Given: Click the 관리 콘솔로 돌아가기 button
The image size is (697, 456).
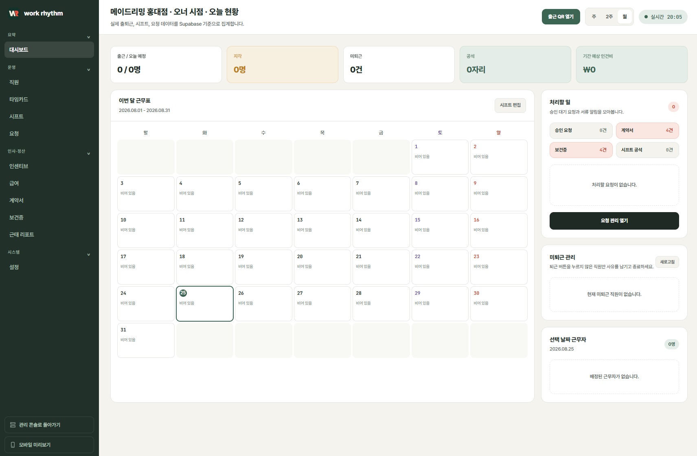Looking at the screenshot, I should (49, 425).
